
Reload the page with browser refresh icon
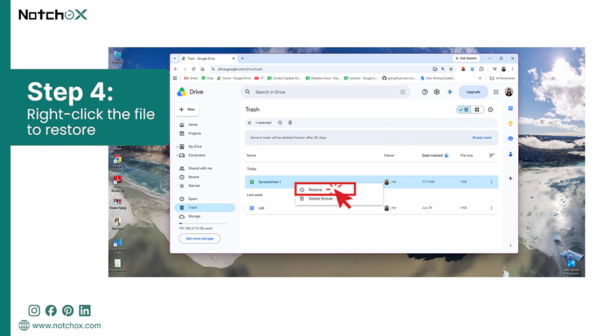tap(193, 69)
